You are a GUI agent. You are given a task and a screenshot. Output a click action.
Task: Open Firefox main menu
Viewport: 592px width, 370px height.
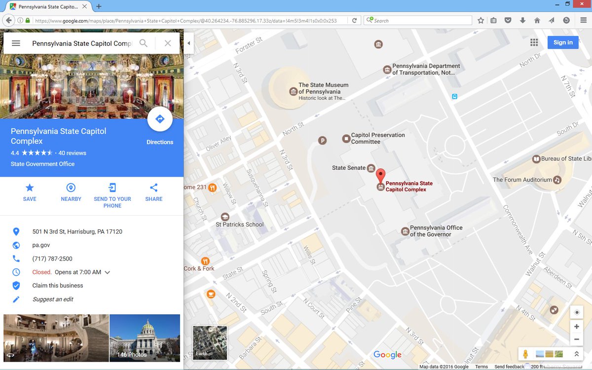pyautogui.click(x=583, y=21)
